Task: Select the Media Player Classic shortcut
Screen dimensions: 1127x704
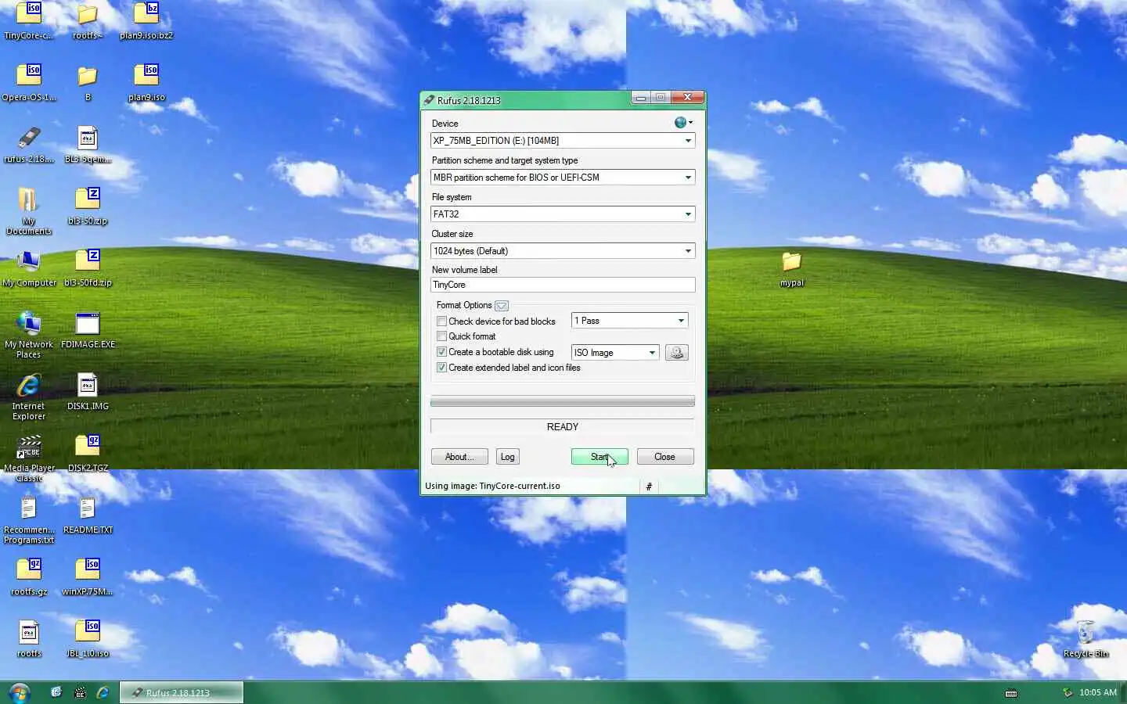Action: coord(29,458)
